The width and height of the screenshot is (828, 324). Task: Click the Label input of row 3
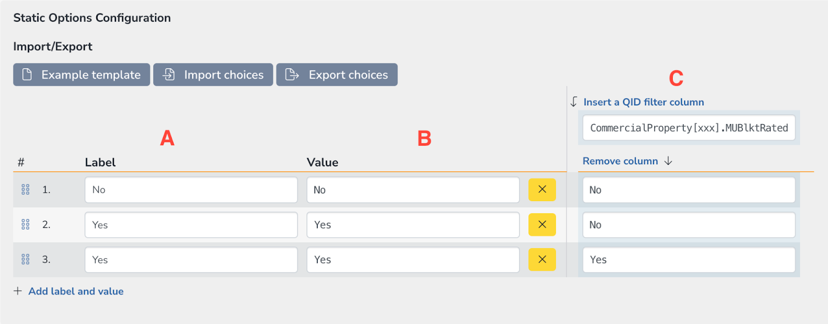click(x=191, y=259)
